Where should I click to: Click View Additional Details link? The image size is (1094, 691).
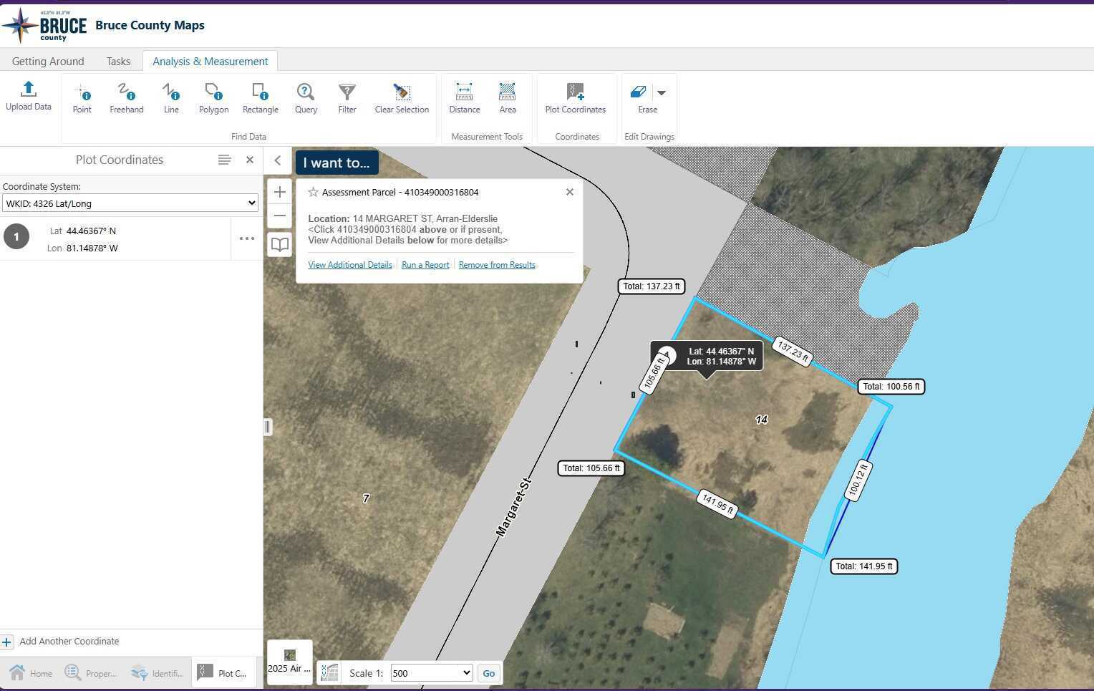pos(350,265)
